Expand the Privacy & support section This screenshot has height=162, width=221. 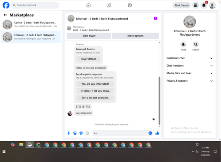coord(190,81)
